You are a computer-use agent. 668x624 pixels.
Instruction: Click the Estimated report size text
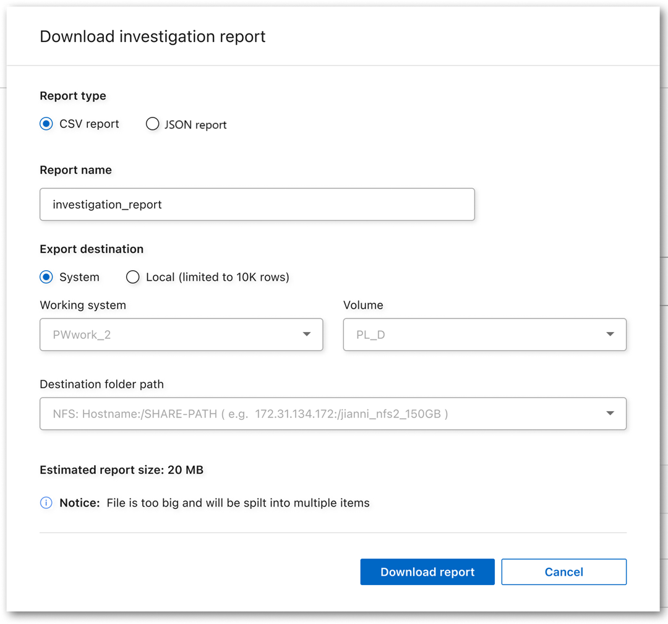(x=121, y=470)
